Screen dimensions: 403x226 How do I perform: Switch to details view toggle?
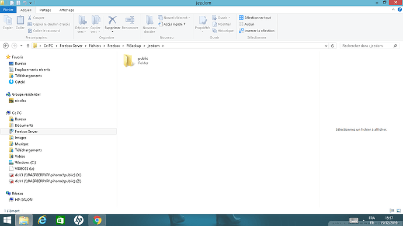(x=392, y=211)
